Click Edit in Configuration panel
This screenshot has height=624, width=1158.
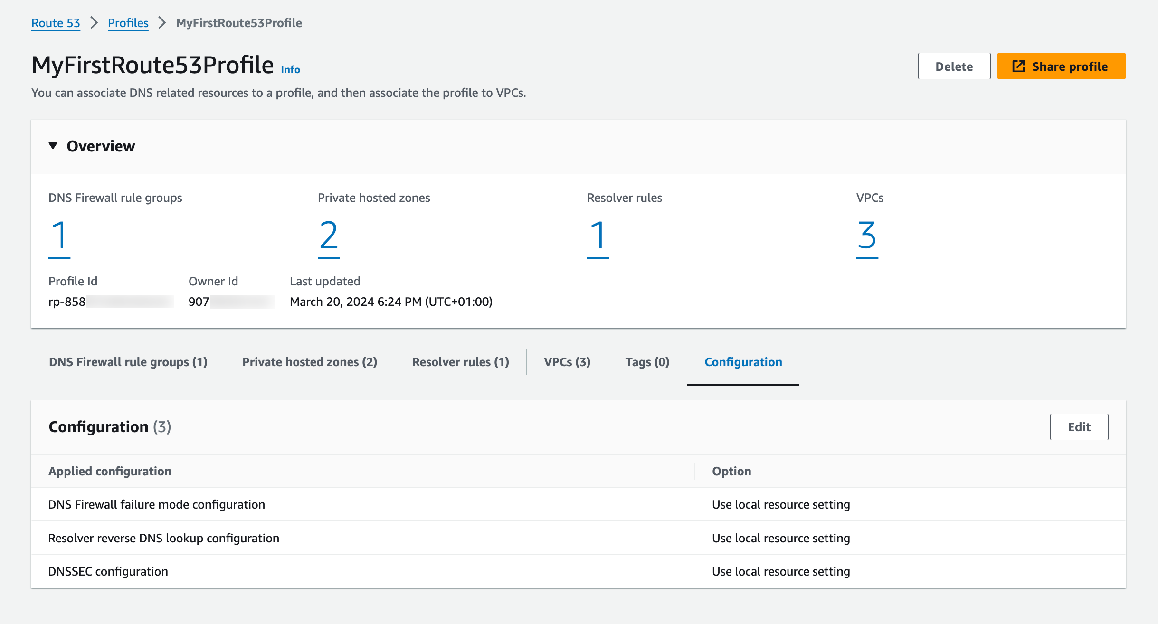[1079, 427]
